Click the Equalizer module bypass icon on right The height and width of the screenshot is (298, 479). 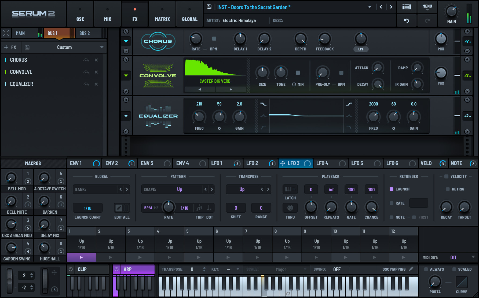coord(467,116)
